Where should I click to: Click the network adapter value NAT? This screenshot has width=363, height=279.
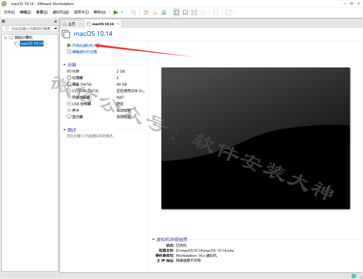[120, 97]
